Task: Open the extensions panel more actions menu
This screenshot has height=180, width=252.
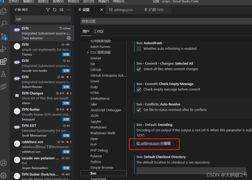Action: pos(68,10)
